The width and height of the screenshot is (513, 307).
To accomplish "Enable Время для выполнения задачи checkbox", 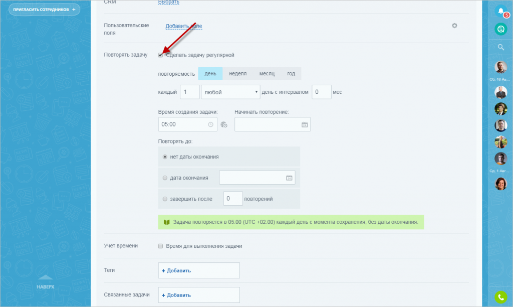I will tap(160, 246).
